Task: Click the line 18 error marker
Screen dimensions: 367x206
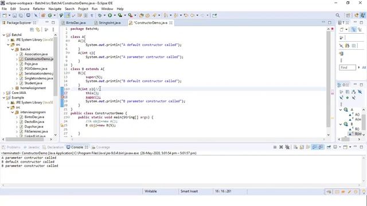Action: tap(62, 97)
